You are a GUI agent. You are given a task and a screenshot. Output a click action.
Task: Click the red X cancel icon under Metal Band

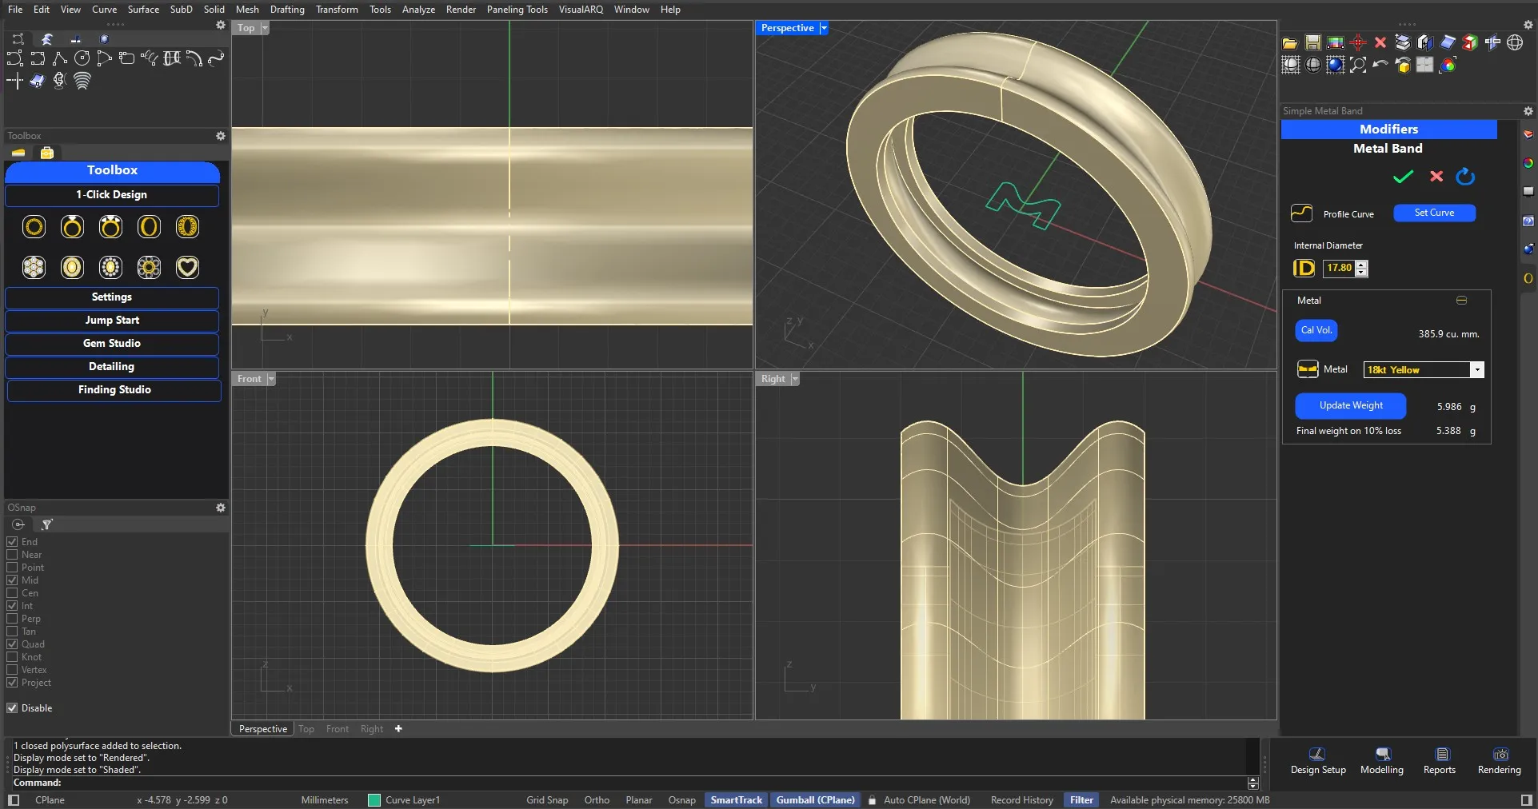click(1436, 177)
